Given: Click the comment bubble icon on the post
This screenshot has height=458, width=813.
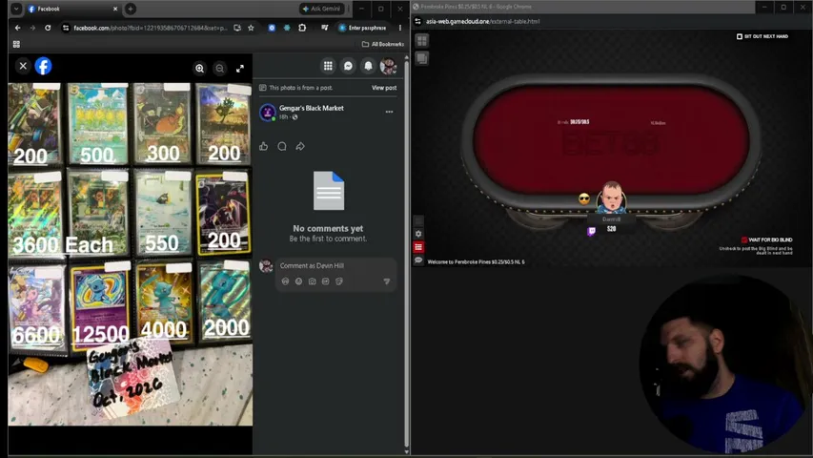Looking at the screenshot, I should pyautogui.click(x=282, y=146).
